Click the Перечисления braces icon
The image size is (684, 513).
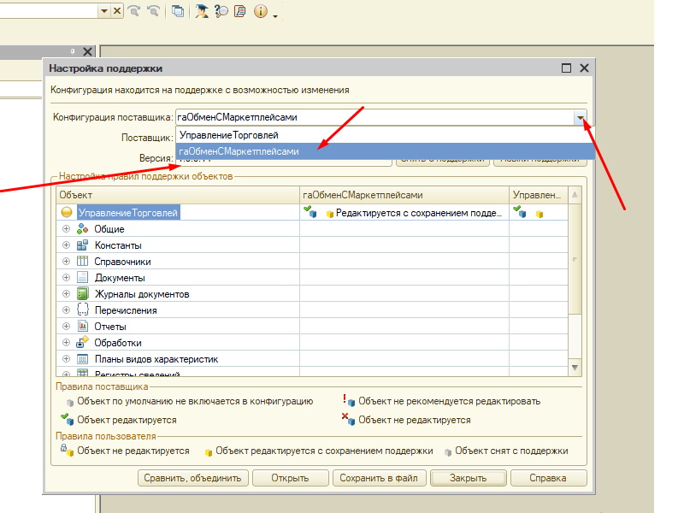[82, 310]
